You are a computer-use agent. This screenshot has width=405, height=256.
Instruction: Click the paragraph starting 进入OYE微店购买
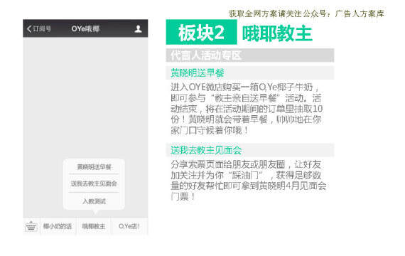[x=247, y=109]
